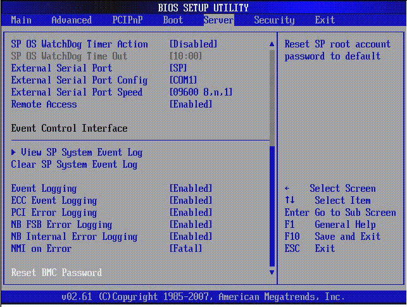
Task: Click greyed SP OS WatchDog Time Out label
Action: point(69,56)
